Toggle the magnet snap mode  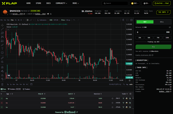2,67
